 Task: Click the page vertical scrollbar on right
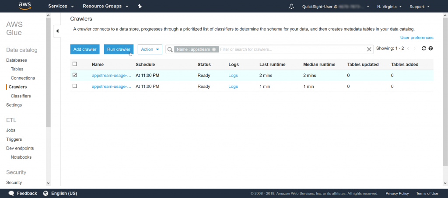[445, 91]
